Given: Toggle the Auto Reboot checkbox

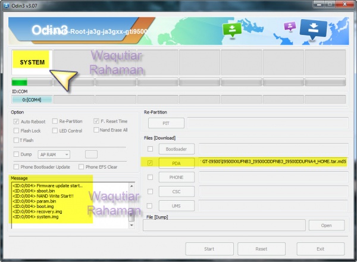Looking at the screenshot, I should point(16,121).
